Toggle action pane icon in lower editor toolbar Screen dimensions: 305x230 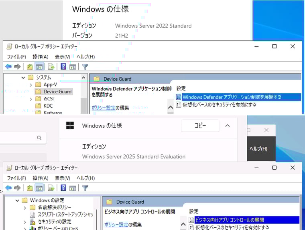click(73, 188)
